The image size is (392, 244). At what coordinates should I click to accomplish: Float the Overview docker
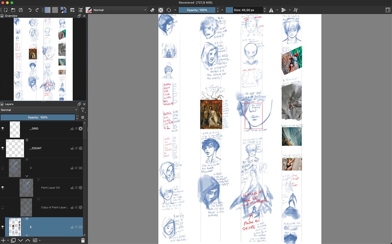click(x=79, y=16)
